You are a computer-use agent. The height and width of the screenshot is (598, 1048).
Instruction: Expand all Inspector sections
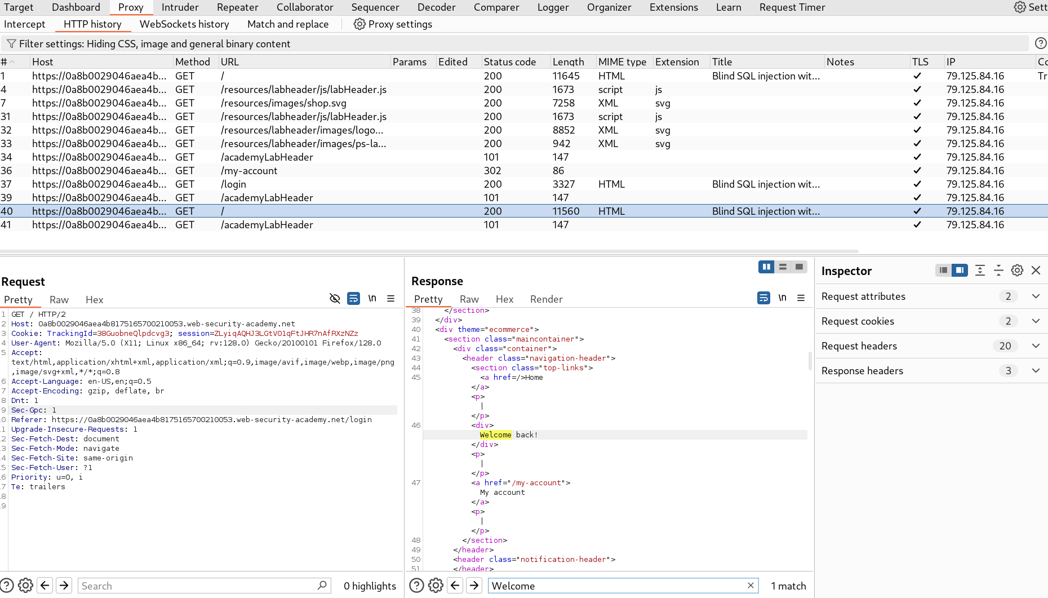pos(980,271)
